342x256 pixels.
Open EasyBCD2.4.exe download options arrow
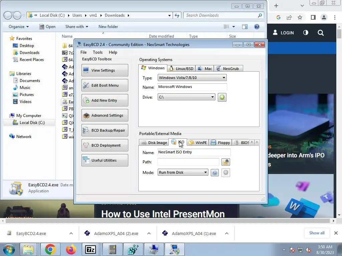71,233
